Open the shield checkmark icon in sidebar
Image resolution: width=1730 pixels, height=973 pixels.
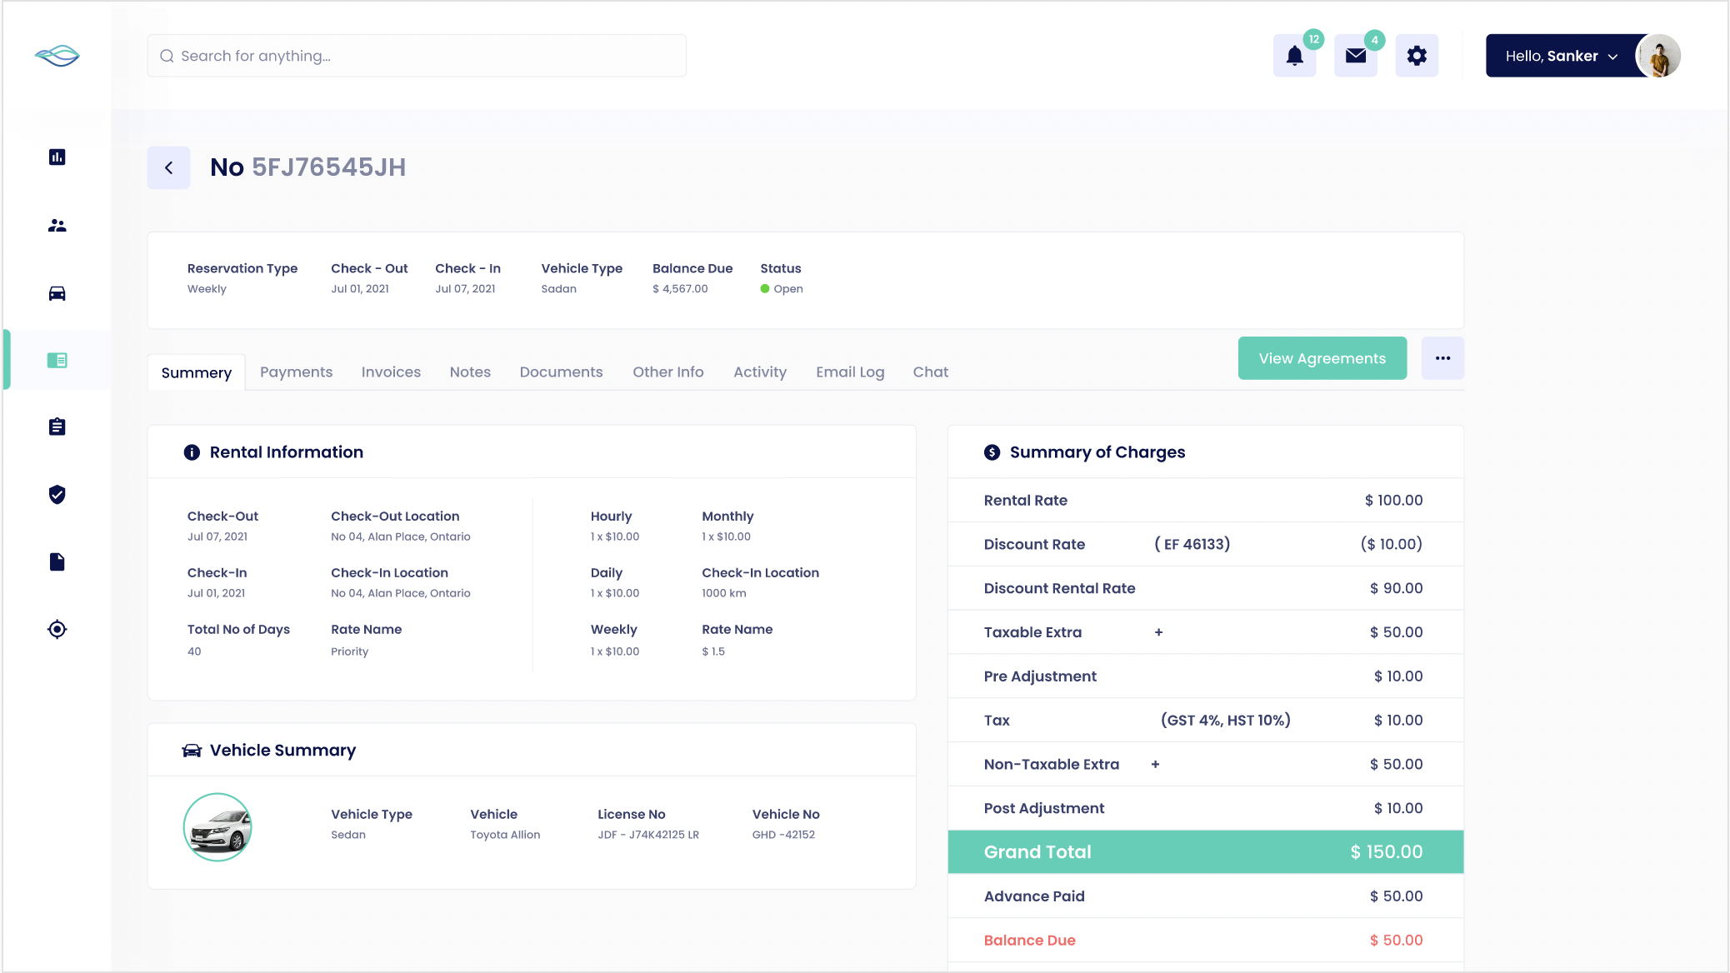click(57, 495)
